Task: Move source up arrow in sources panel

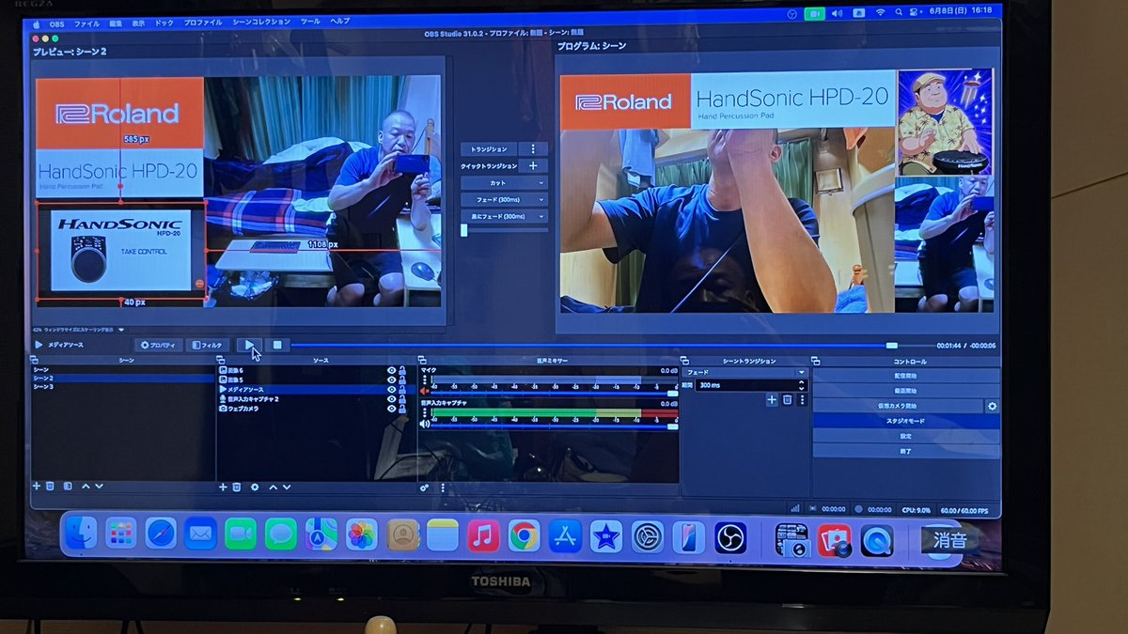Action: pyautogui.click(x=273, y=487)
